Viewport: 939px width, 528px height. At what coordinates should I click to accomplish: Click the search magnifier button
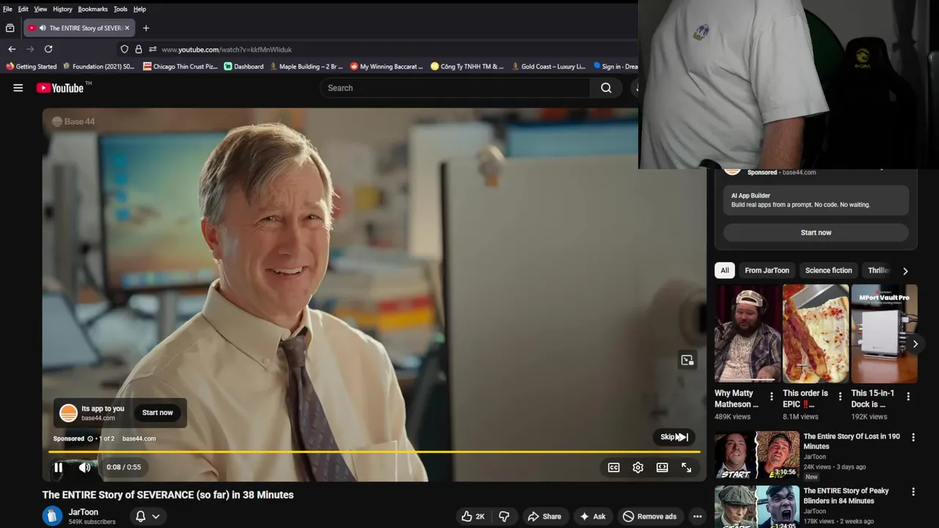606,88
